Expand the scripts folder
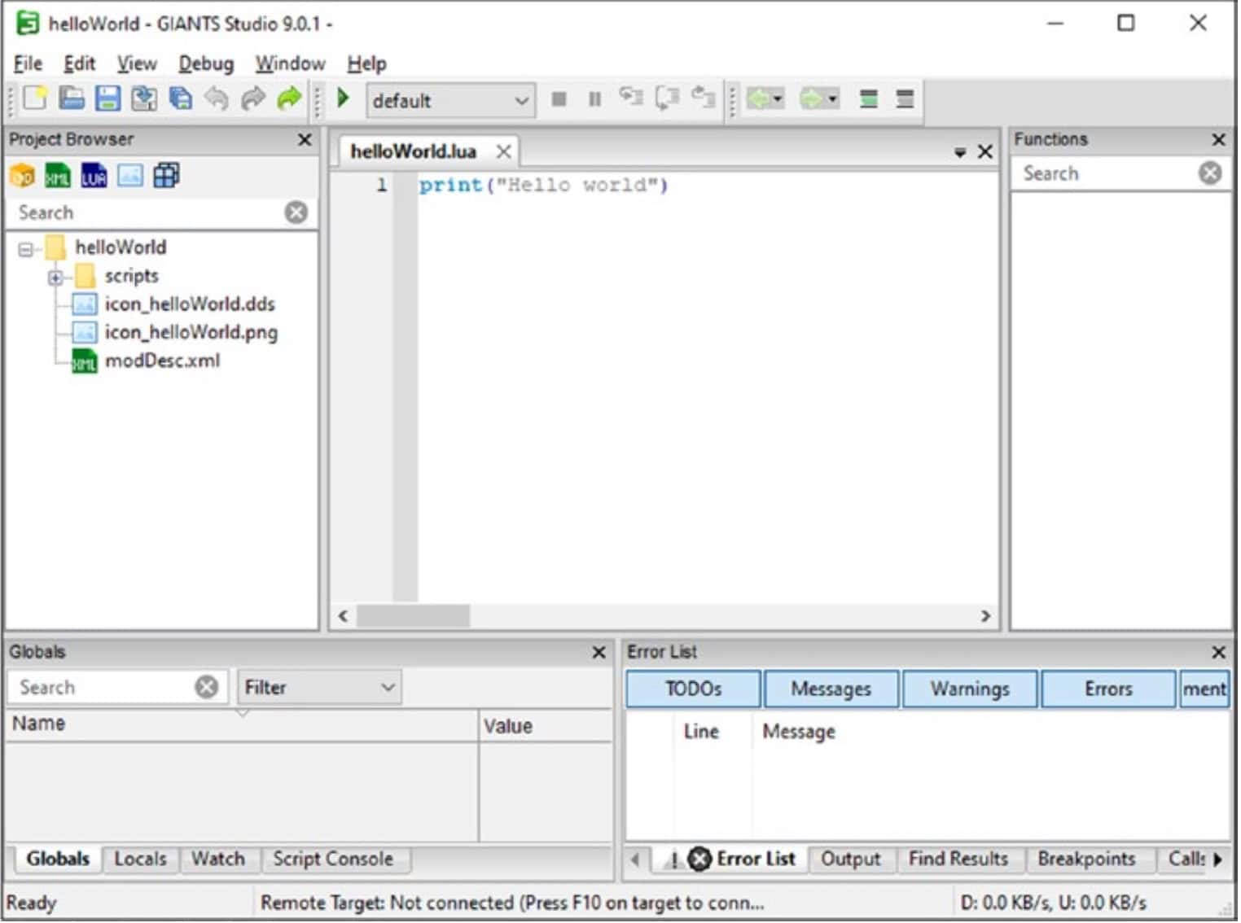Image resolution: width=1241 pixels, height=923 pixels. (55, 278)
